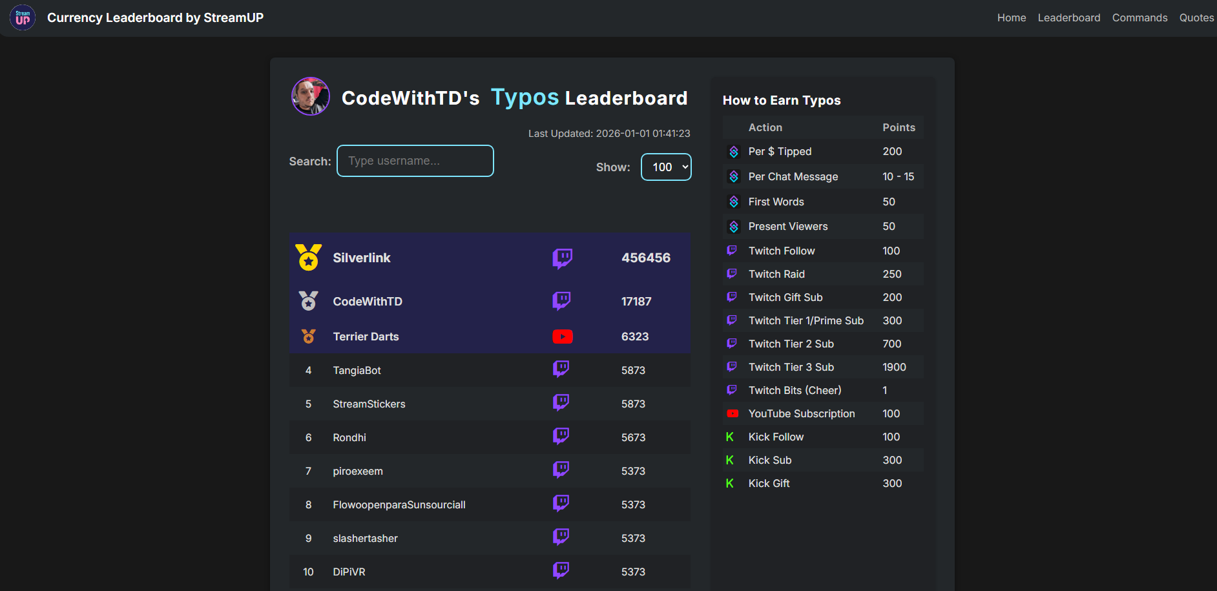This screenshot has height=591, width=1217.
Task: Click the YouTube icon beside YouTube Subscription
Action: point(733,413)
